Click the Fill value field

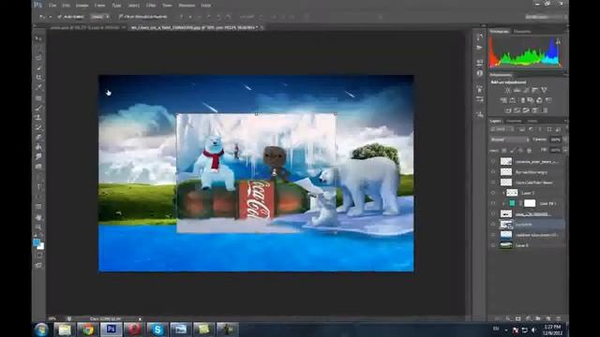(555, 151)
